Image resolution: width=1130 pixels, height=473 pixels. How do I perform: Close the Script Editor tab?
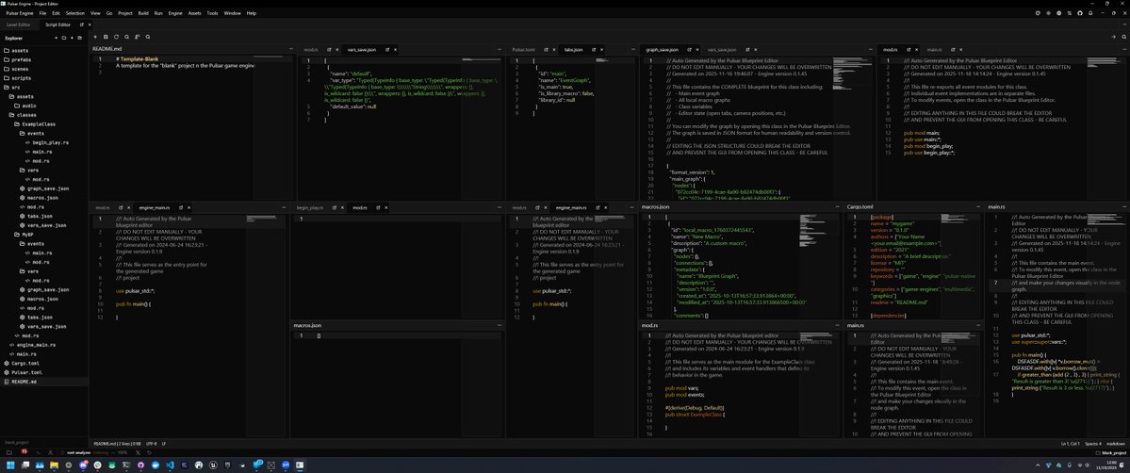point(90,24)
